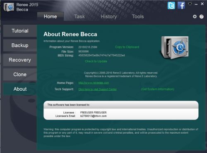This screenshot has width=207, height=153.
Task: Open the Facebook icon link
Action: 181,5
